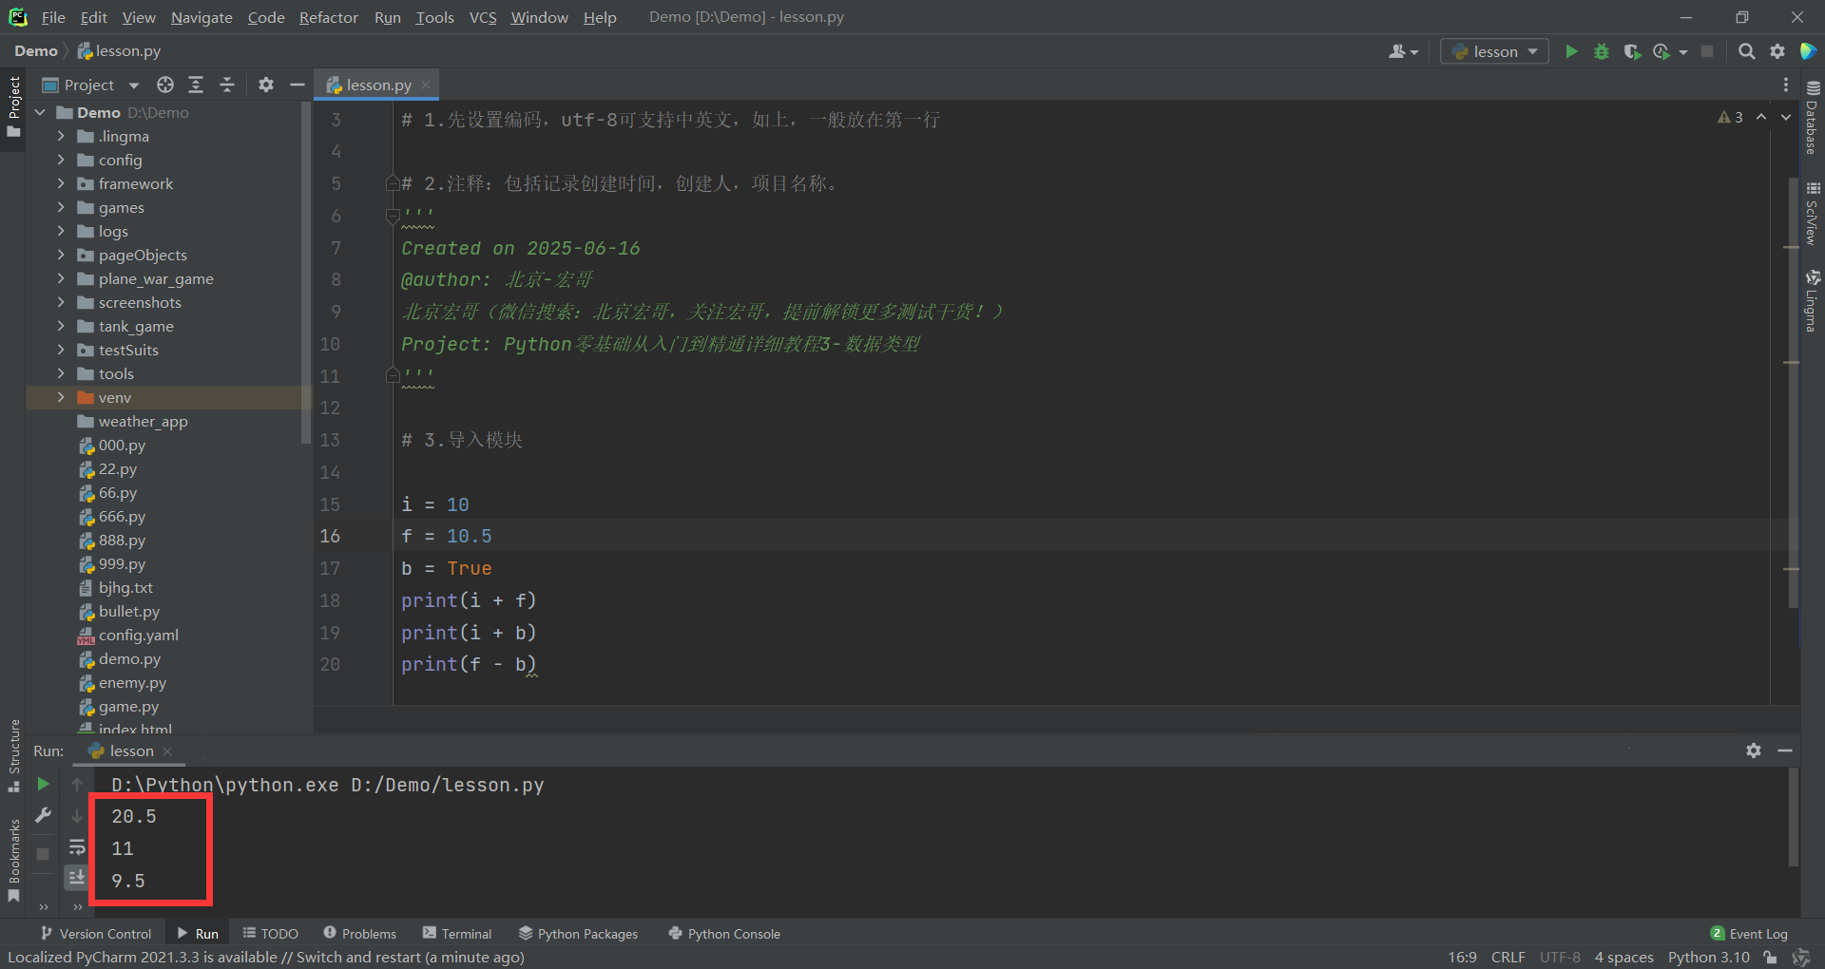Locate the opened file in Project tree
This screenshot has width=1825, height=969.
[165, 85]
